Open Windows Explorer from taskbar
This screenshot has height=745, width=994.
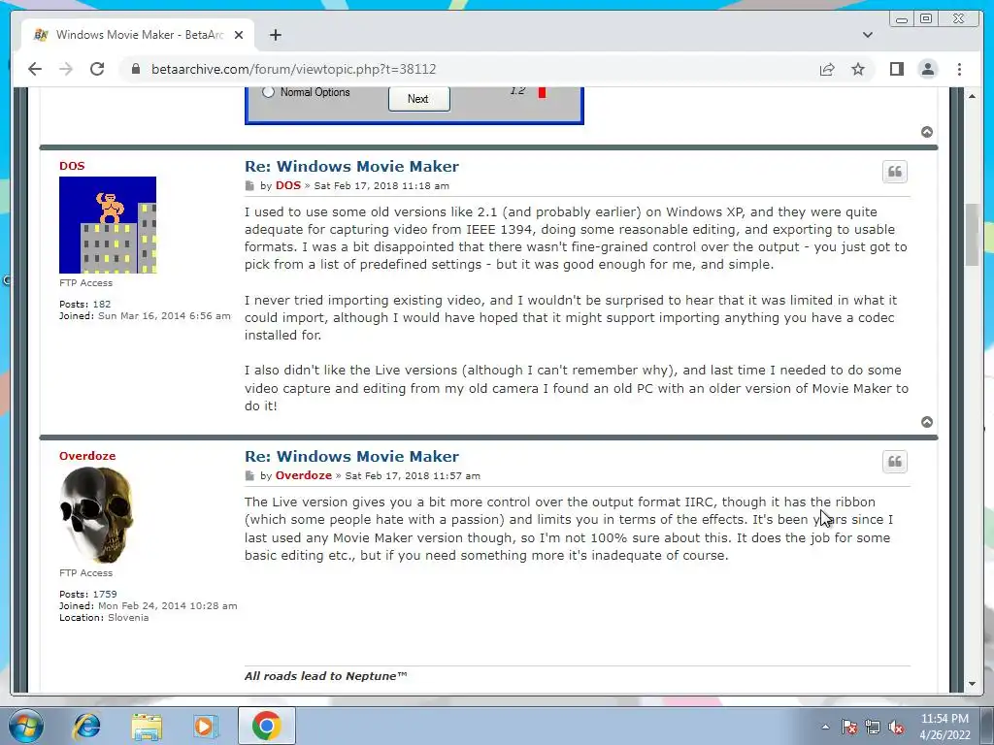click(147, 726)
